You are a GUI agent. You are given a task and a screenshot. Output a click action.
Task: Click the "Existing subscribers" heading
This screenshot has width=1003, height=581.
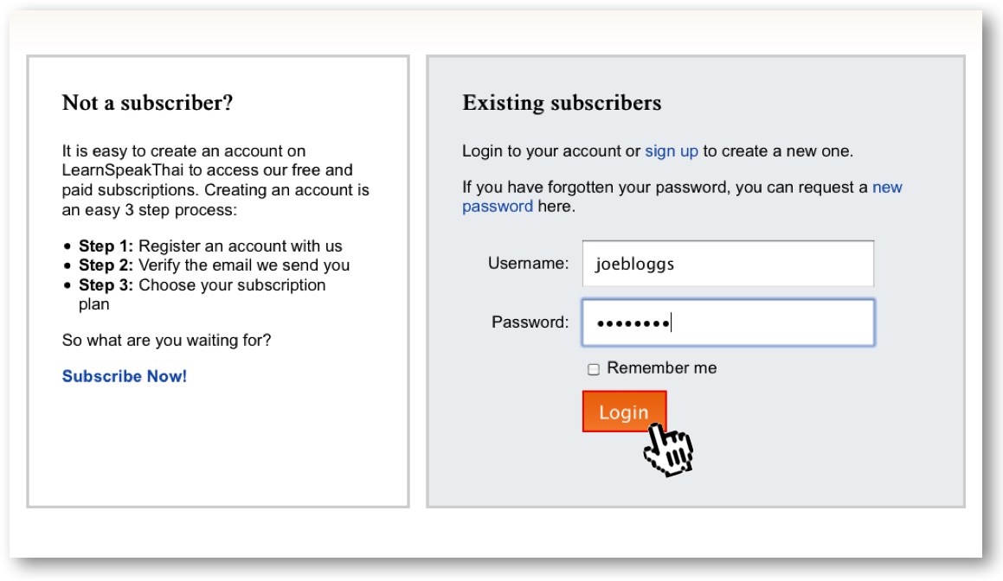(x=562, y=103)
